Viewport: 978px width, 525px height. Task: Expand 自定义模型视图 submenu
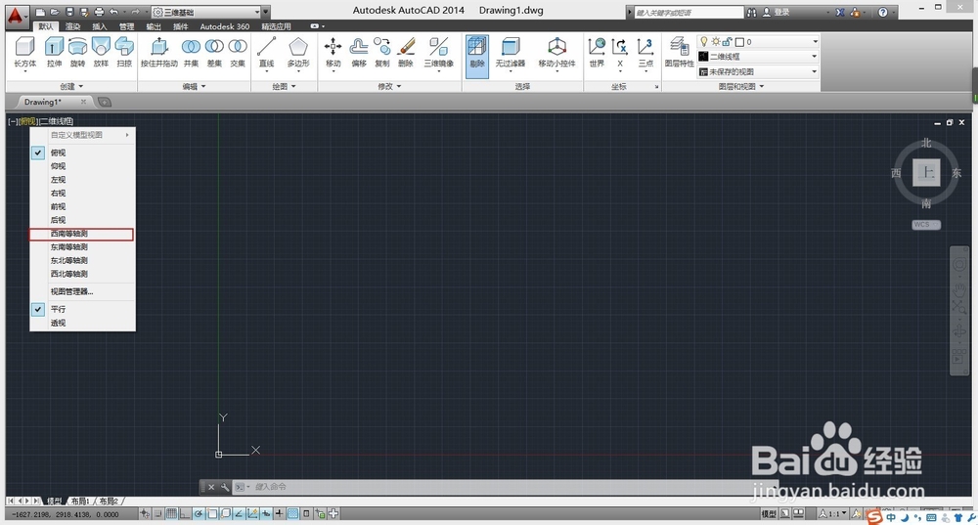click(82, 135)
